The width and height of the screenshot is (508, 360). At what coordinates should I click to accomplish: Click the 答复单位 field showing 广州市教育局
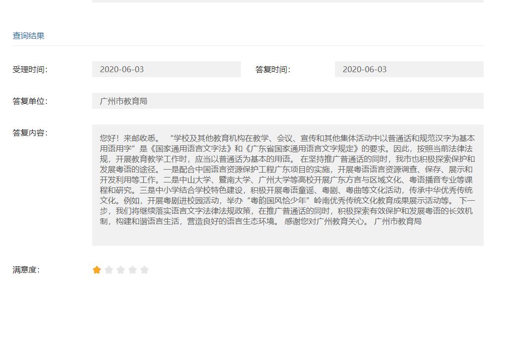point(287,101)
